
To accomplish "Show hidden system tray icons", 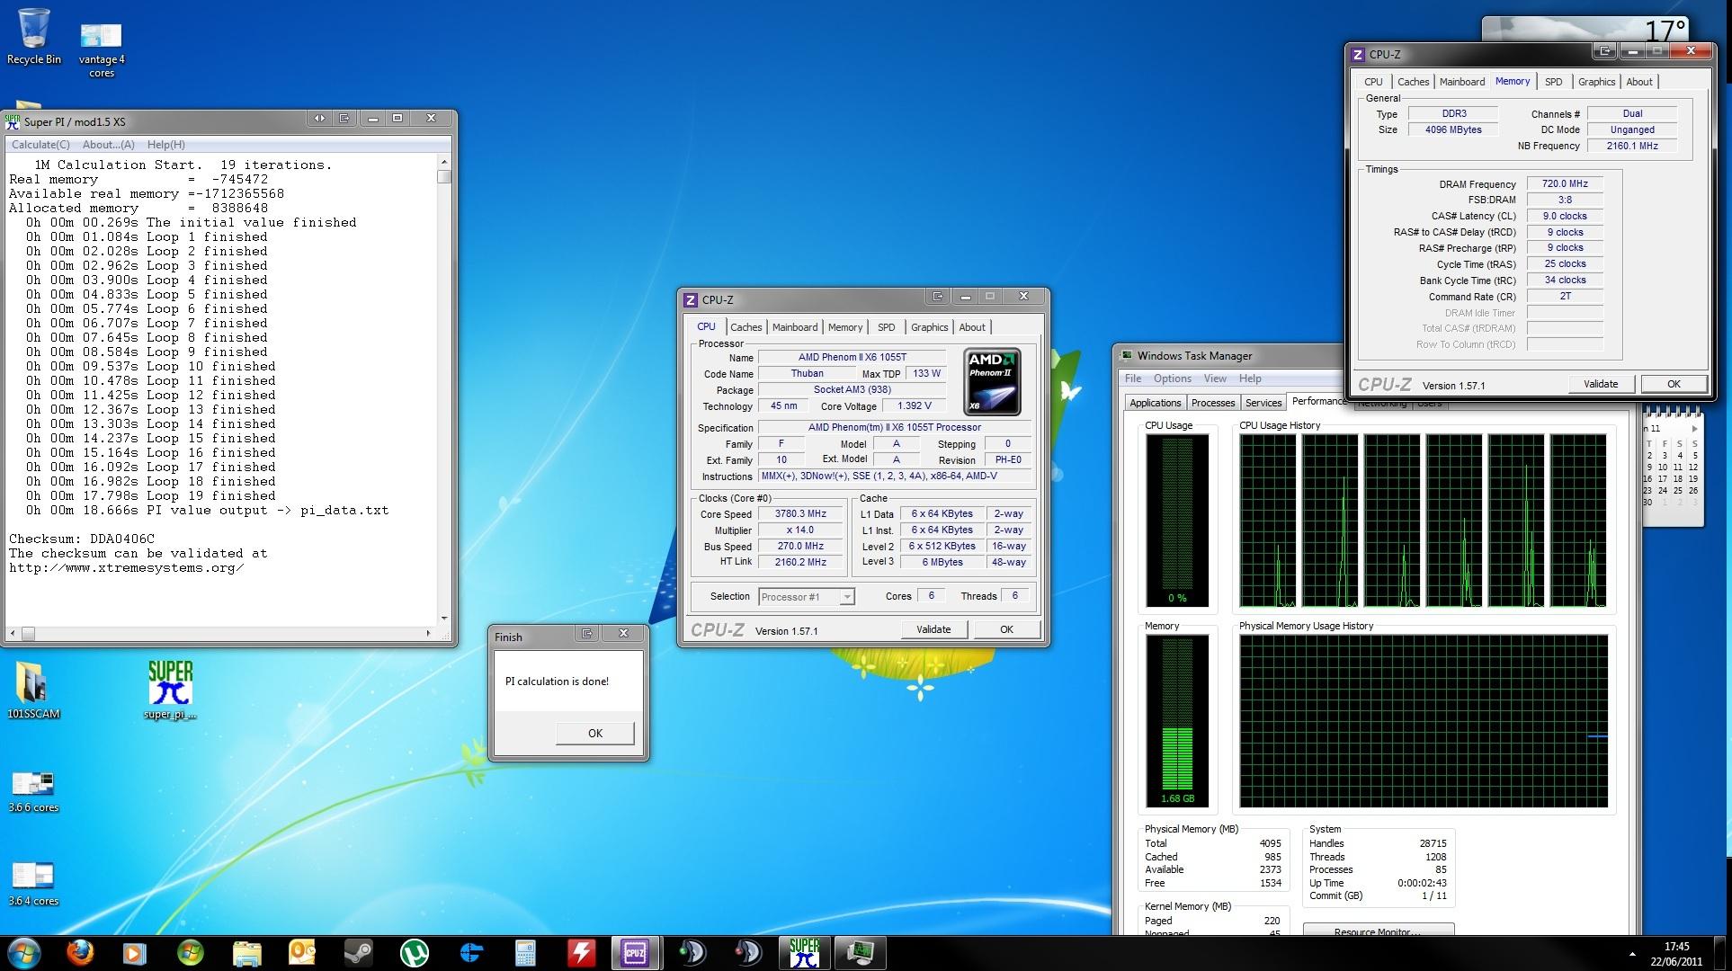I will pyautogui.click(x=1632, y=954).
